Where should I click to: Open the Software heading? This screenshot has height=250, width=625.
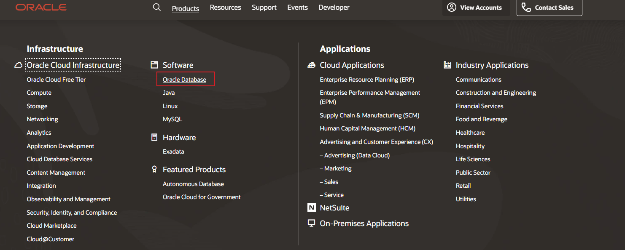pos(178,65)
